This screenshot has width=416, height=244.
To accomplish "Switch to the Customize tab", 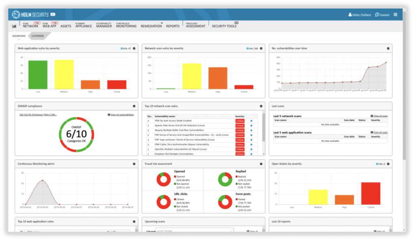I will [38, 36].
